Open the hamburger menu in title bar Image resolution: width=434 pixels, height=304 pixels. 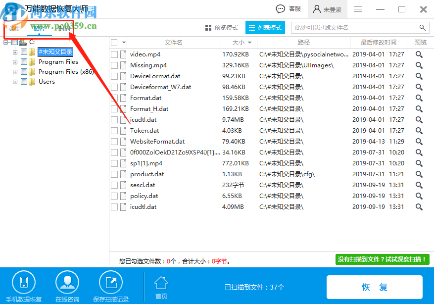click(x=358, y=9)
